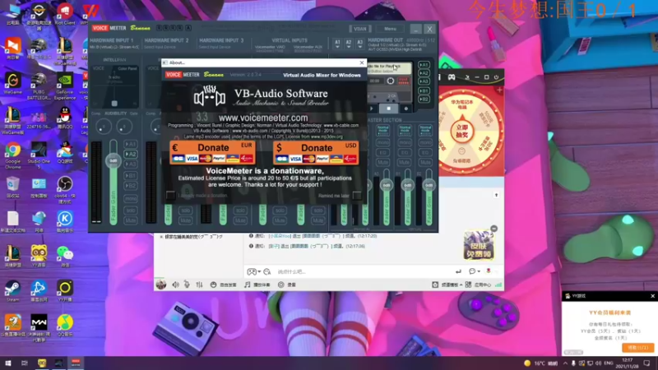Click the music note accompaniment icon in YY
The width and height of the screenshot is (658, 370).
coord(248,284)
